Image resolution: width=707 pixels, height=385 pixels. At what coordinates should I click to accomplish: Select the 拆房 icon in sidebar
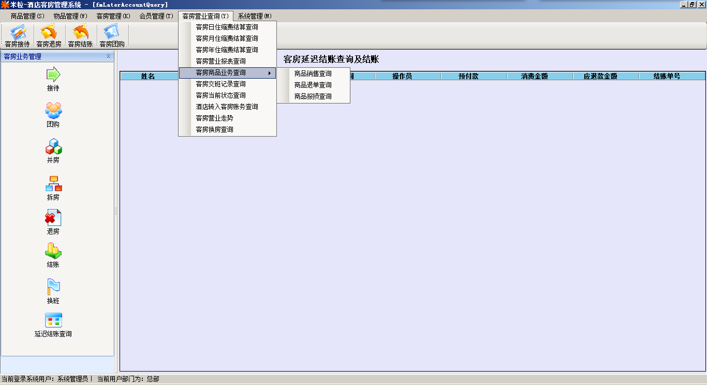coord(53,184)
